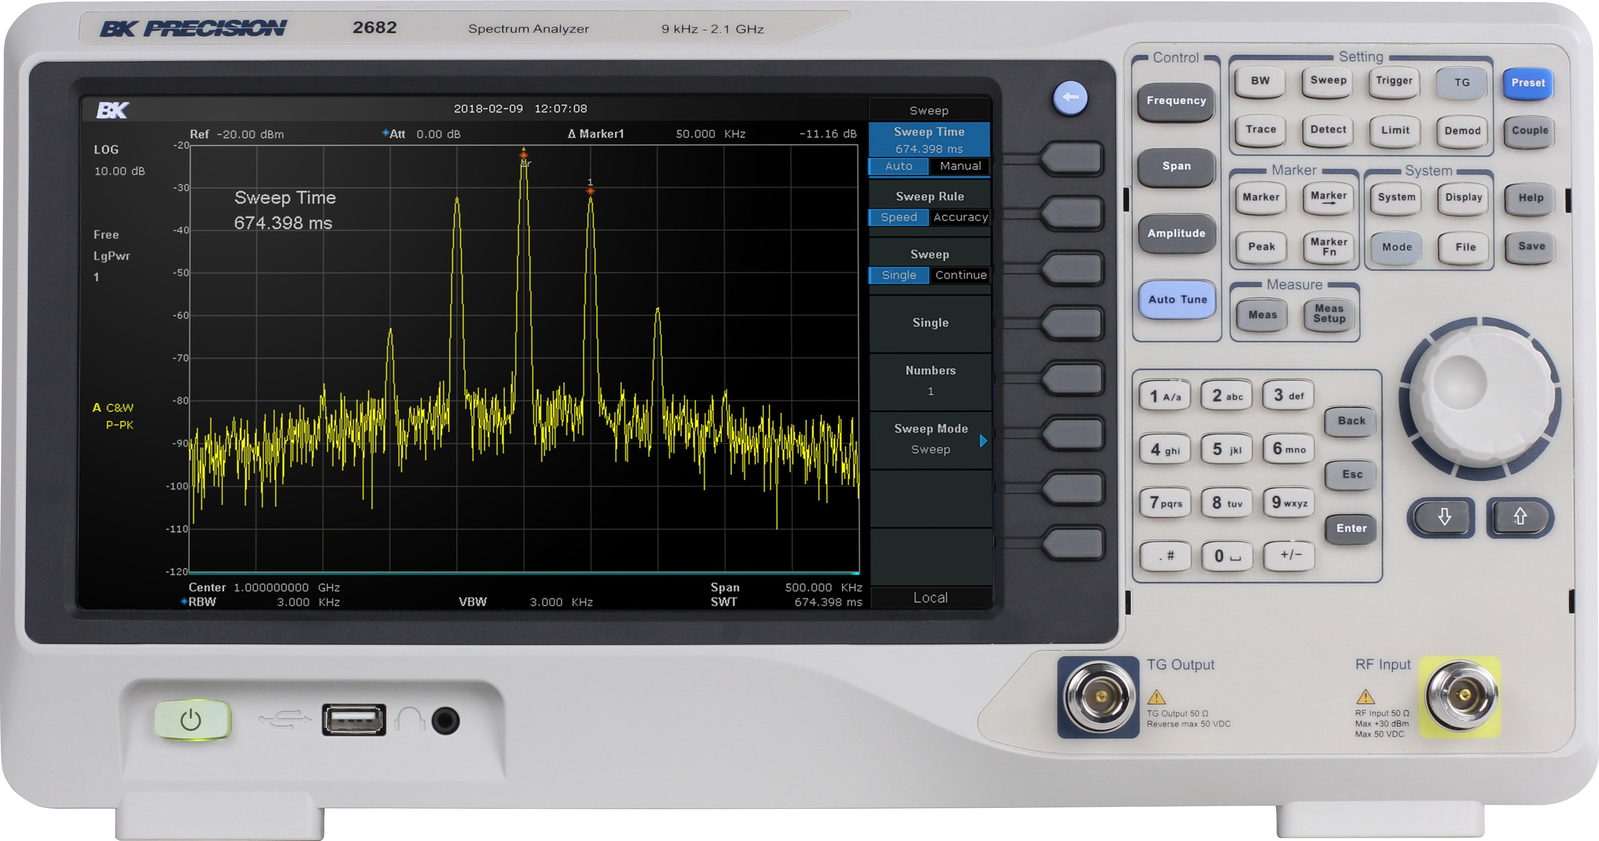Tap the Esc key
The height and width of the screenshot is (841, 1599).
(1351, 475)
